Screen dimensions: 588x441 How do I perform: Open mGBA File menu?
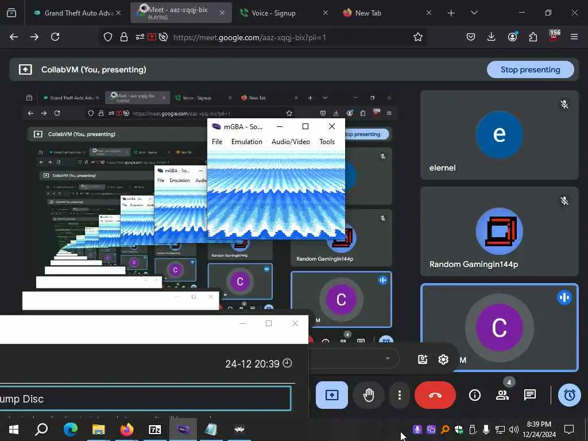[216, 142]
